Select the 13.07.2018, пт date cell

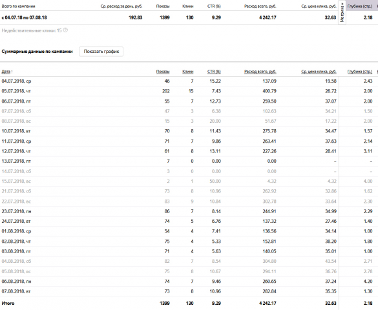(16, 161)
